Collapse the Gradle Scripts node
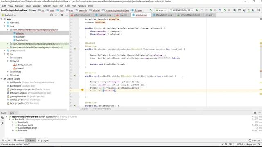 pyautogui.click(x=2, y=79)
